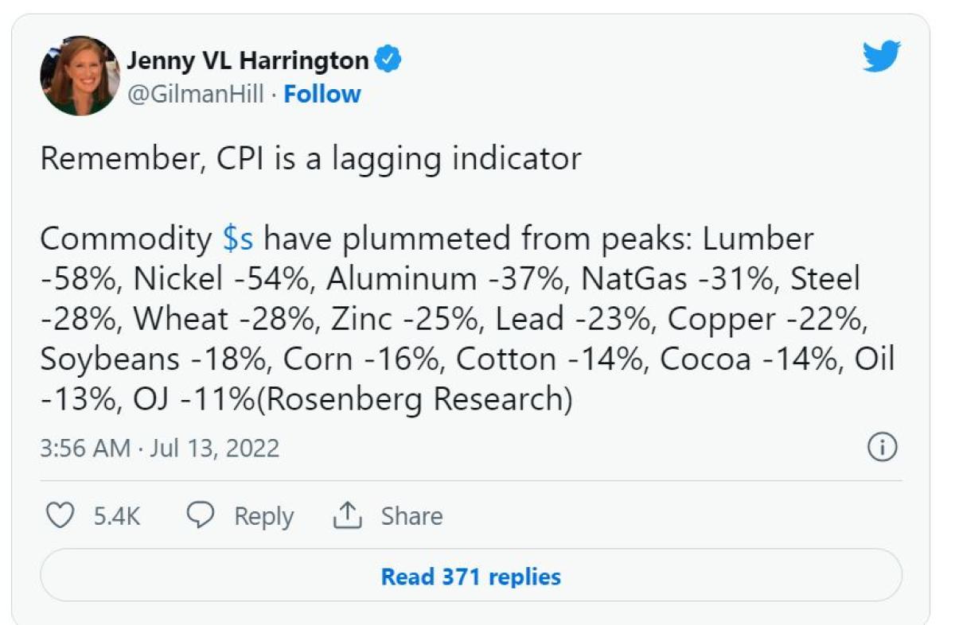
Task: Click the blue verified badge
Action: 388,60
